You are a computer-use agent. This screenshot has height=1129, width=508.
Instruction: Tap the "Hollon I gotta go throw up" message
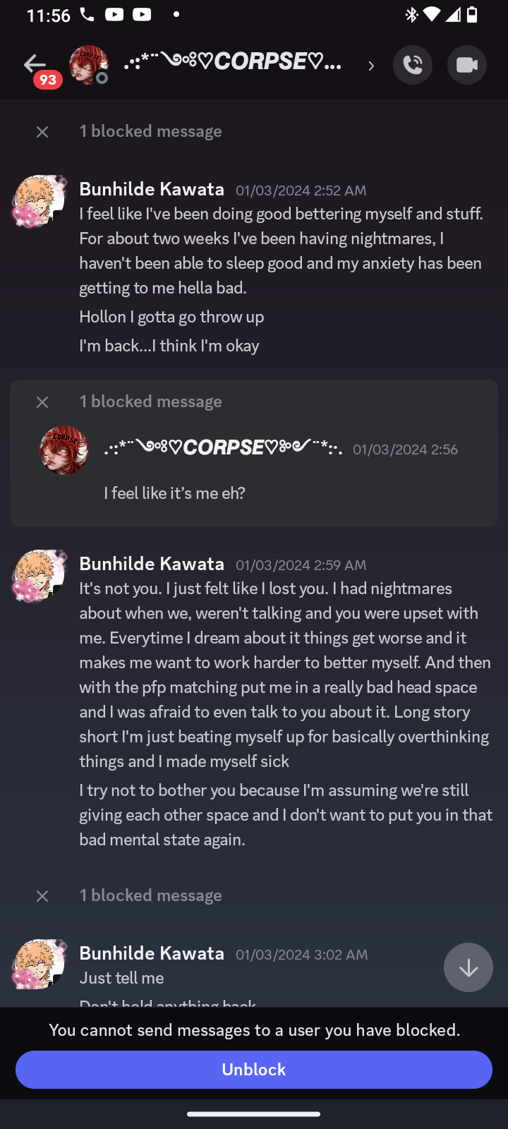click(x=171, y=317)
